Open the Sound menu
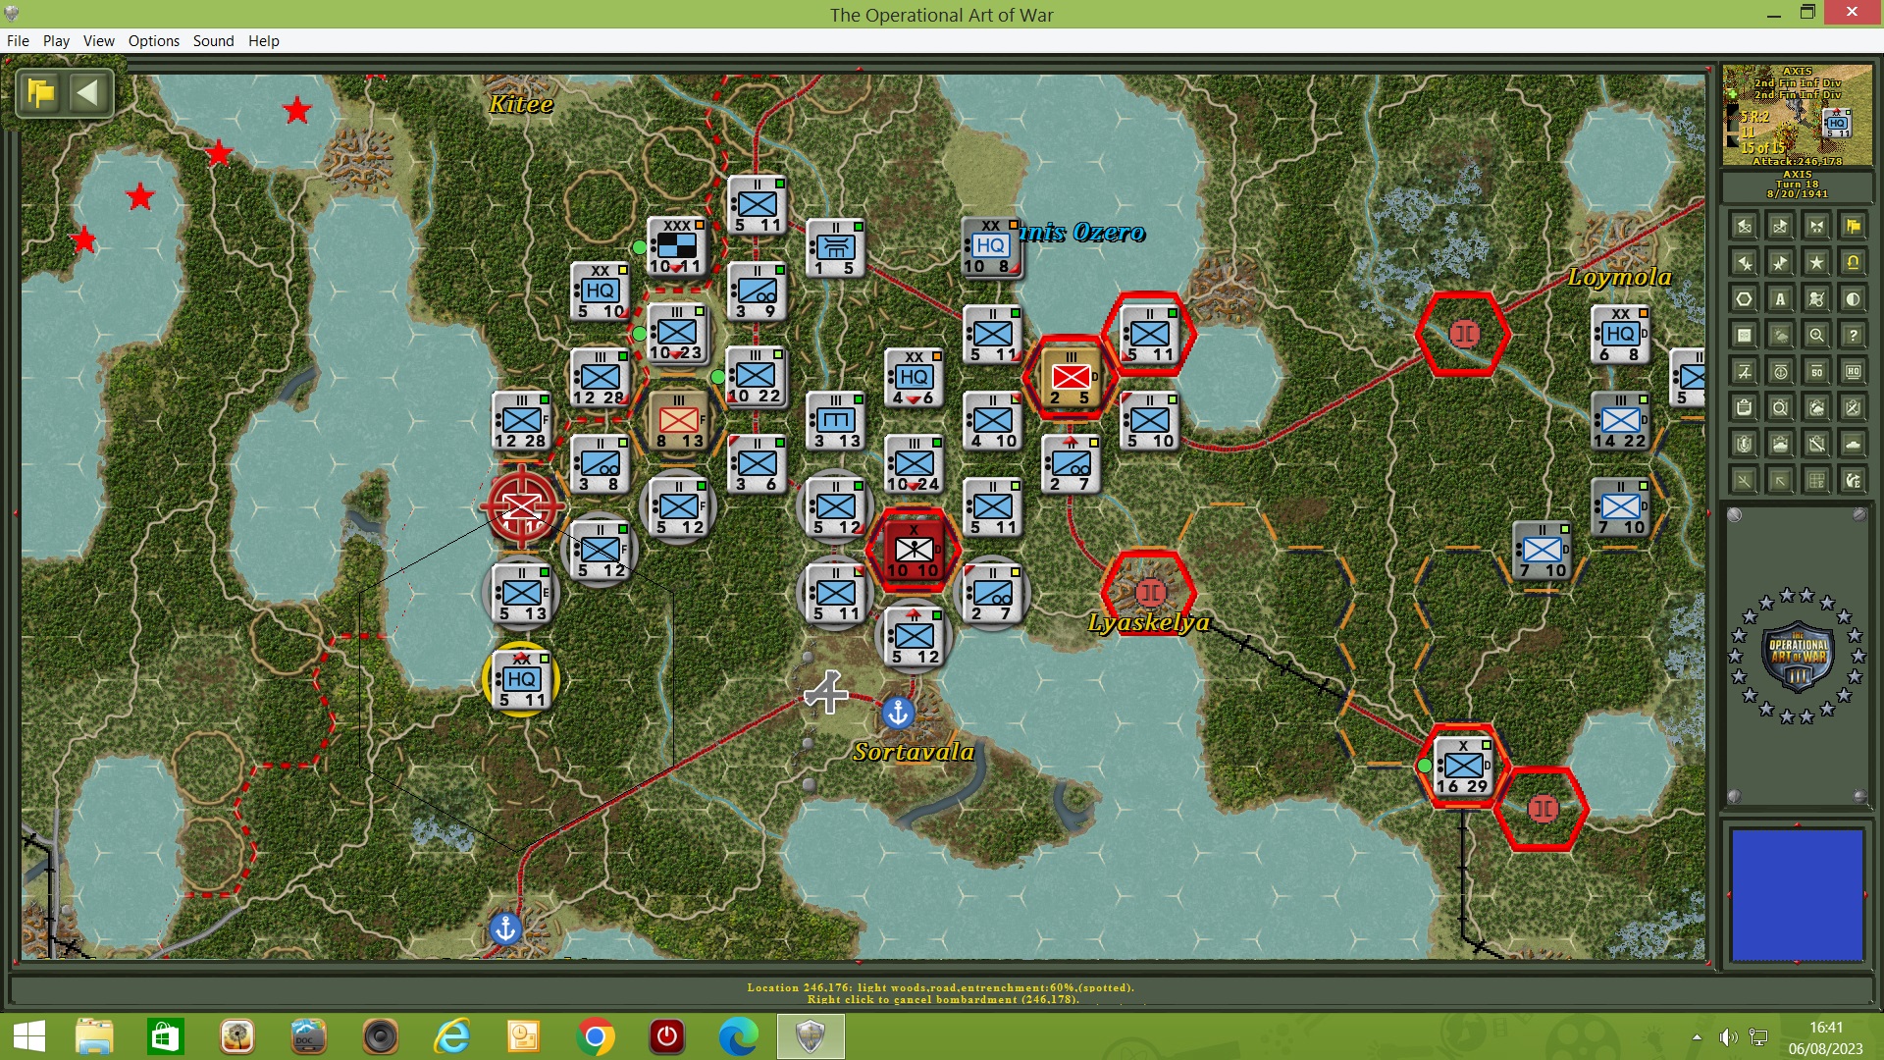 (x=213, y=40)
